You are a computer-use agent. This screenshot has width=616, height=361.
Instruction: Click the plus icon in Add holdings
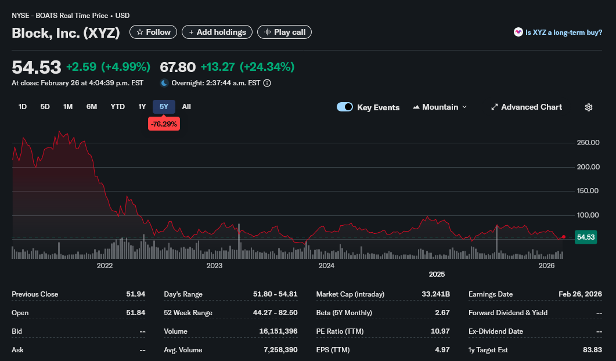coord(192,32)
